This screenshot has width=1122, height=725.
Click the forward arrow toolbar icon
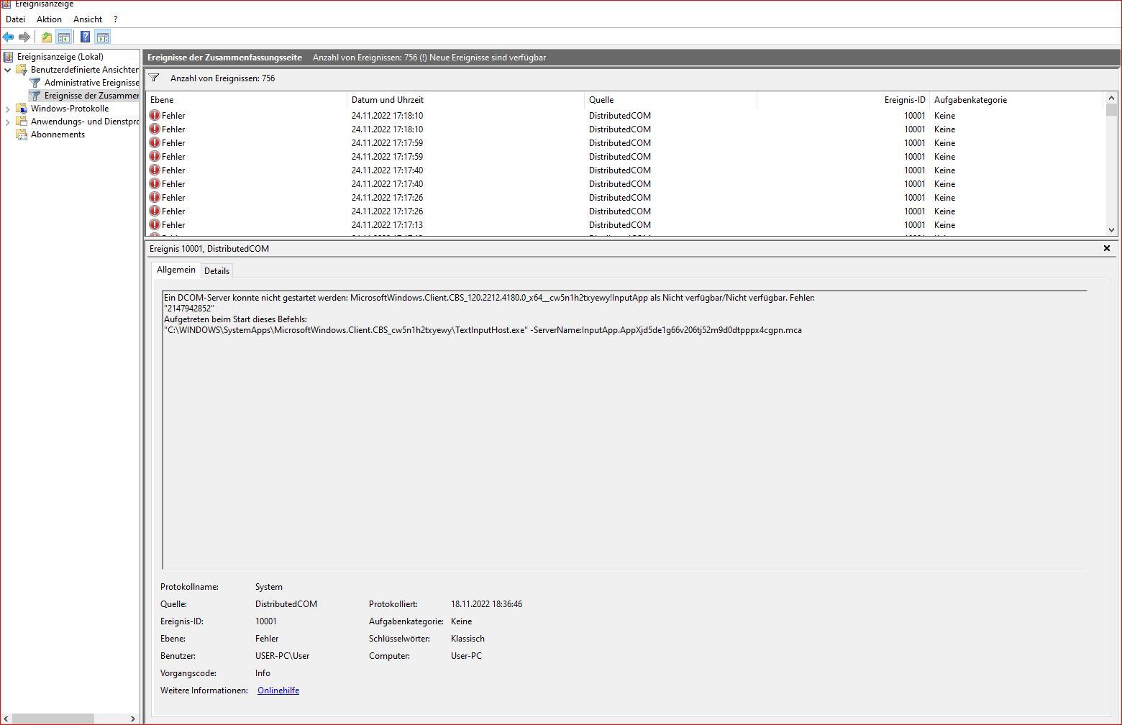click(24, 37)
